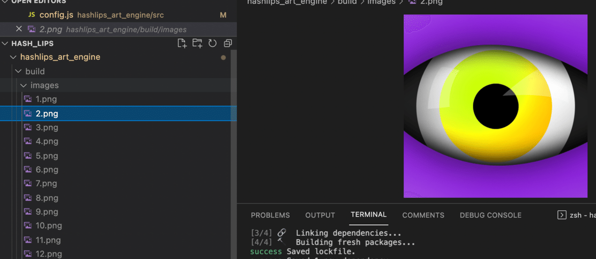This screenshot has height=259, width=596.
Task: Open config.js in Open Editors
Action: 118,15
